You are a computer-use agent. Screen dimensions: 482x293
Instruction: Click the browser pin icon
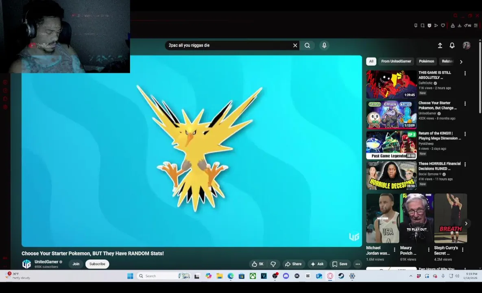[416, 26]
